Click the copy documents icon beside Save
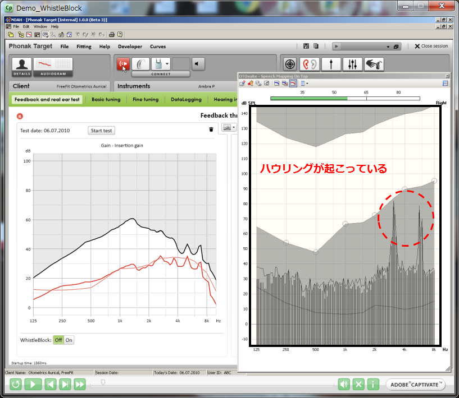This screenshot has width=459, height=398. (x=316, y=46)
